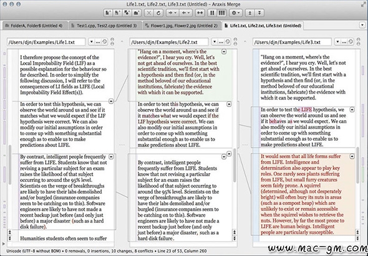The height and width of the screenshot is (256, 368).
Task: Click minus button on Life1 'In order to test' block
Action: click(x=111, y=101)
